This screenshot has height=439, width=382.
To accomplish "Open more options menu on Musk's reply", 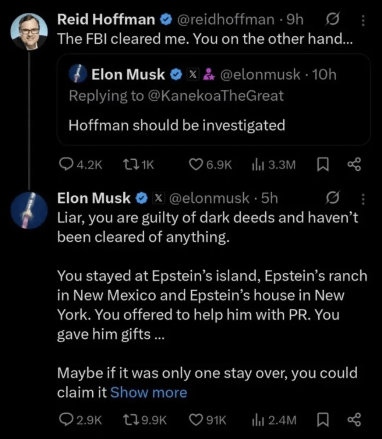I will click(363, 199).
